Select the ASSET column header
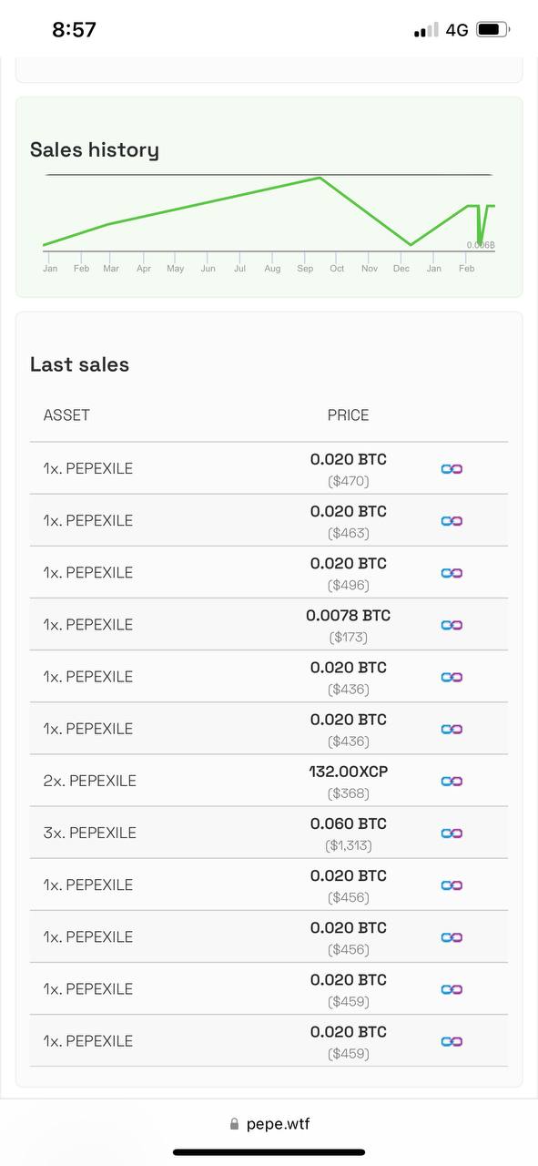This screenshot has width=538, height=1166. tap(66, 415)
